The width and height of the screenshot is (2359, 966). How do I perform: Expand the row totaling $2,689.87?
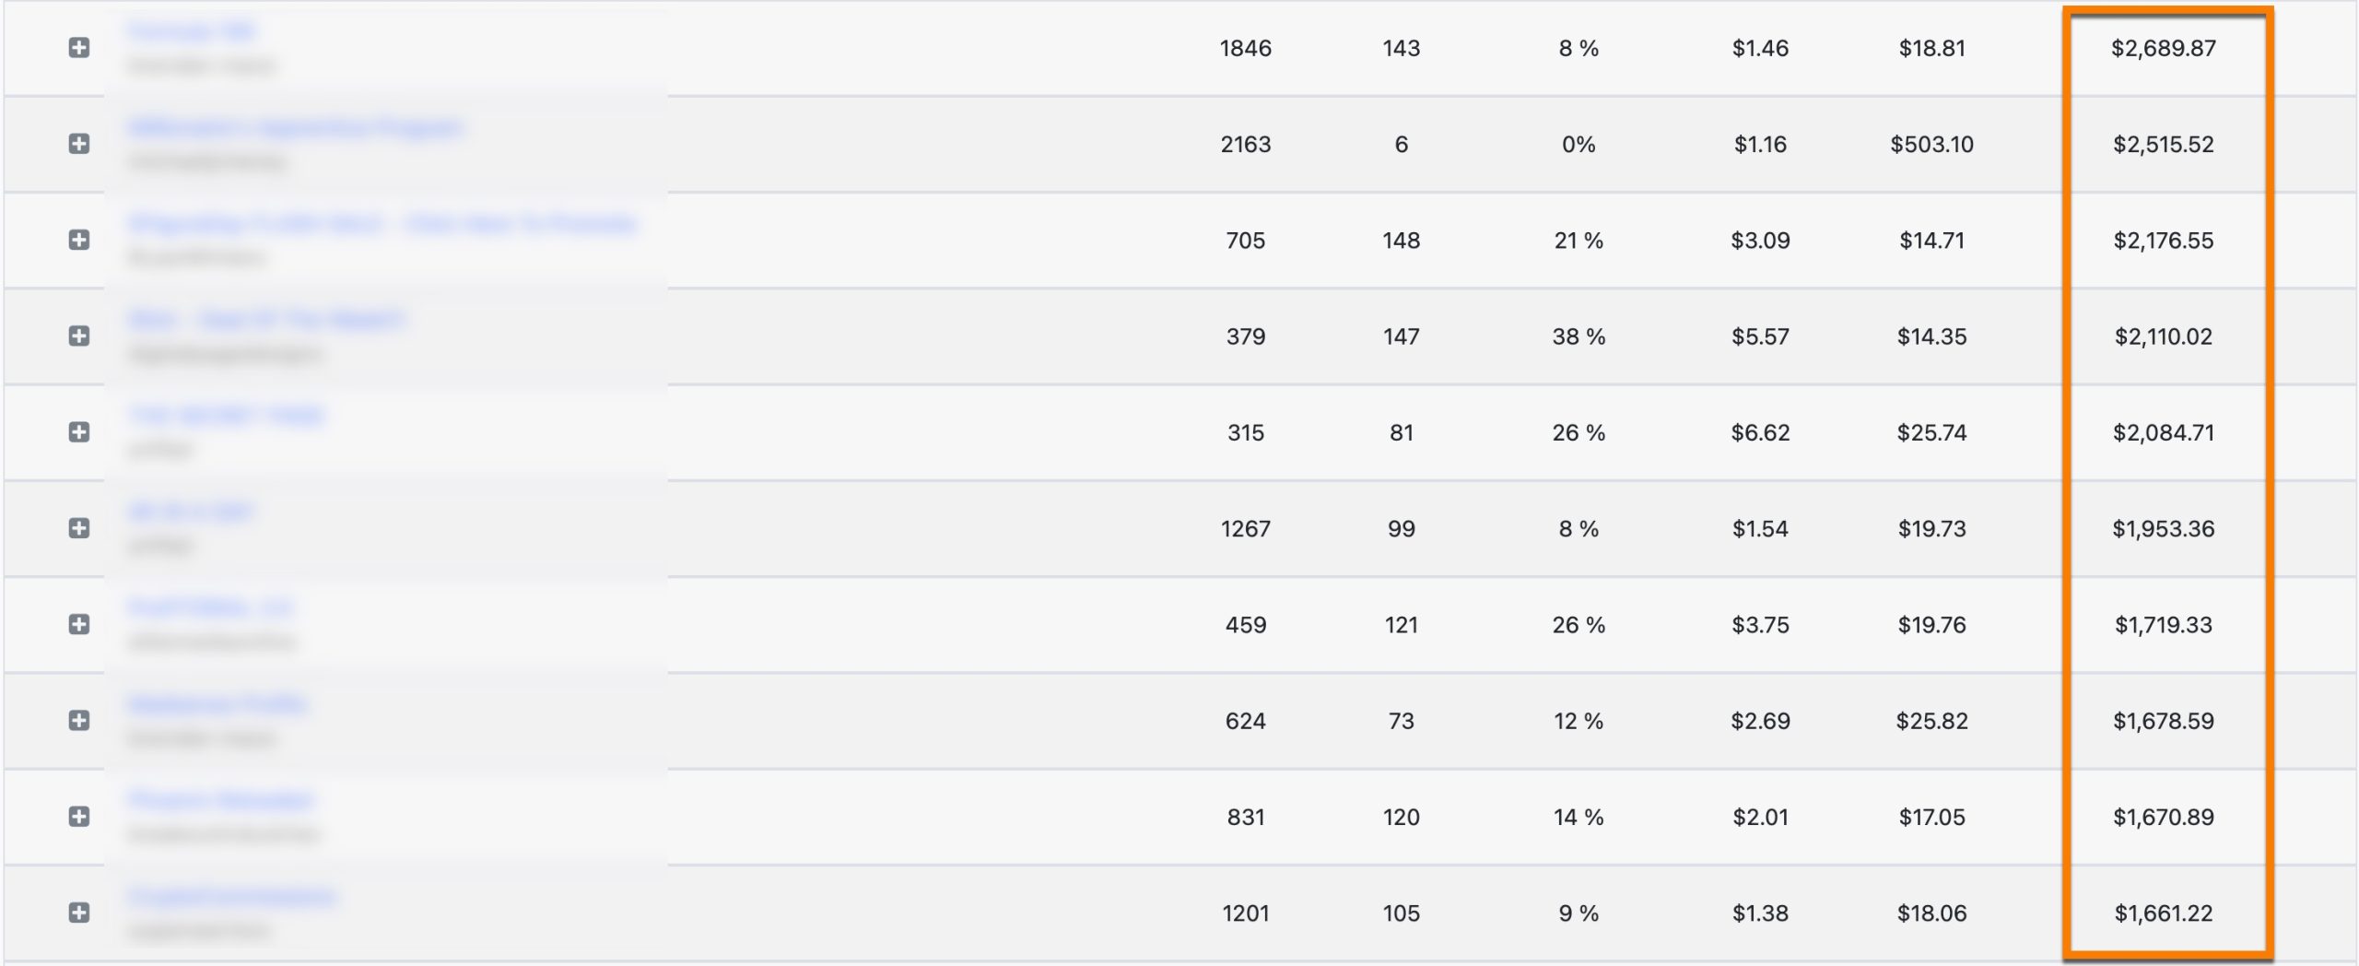79,48
